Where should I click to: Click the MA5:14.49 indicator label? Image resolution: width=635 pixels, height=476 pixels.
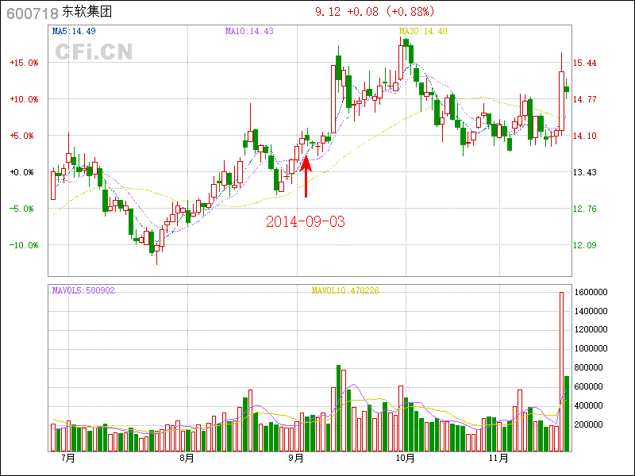coord(74,31)
